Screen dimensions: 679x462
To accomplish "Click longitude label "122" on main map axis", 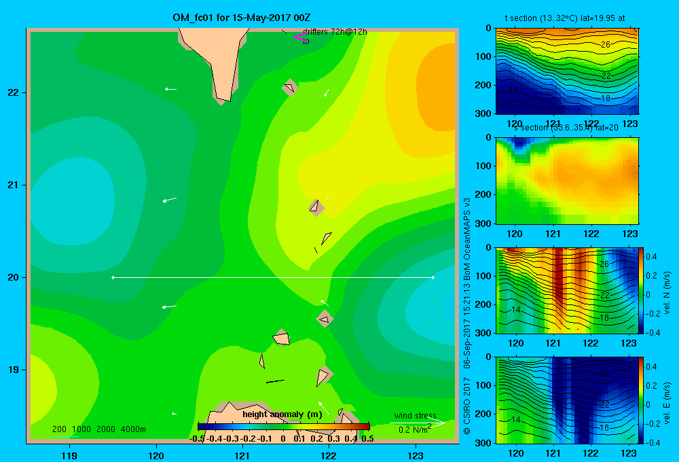I will pyautogui.click(x=329, y=455).
